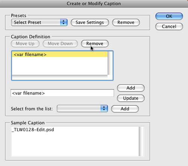The image size is (188, 166).
Task: Select the highlighted <var filename> list row
Action: [60, 54]
